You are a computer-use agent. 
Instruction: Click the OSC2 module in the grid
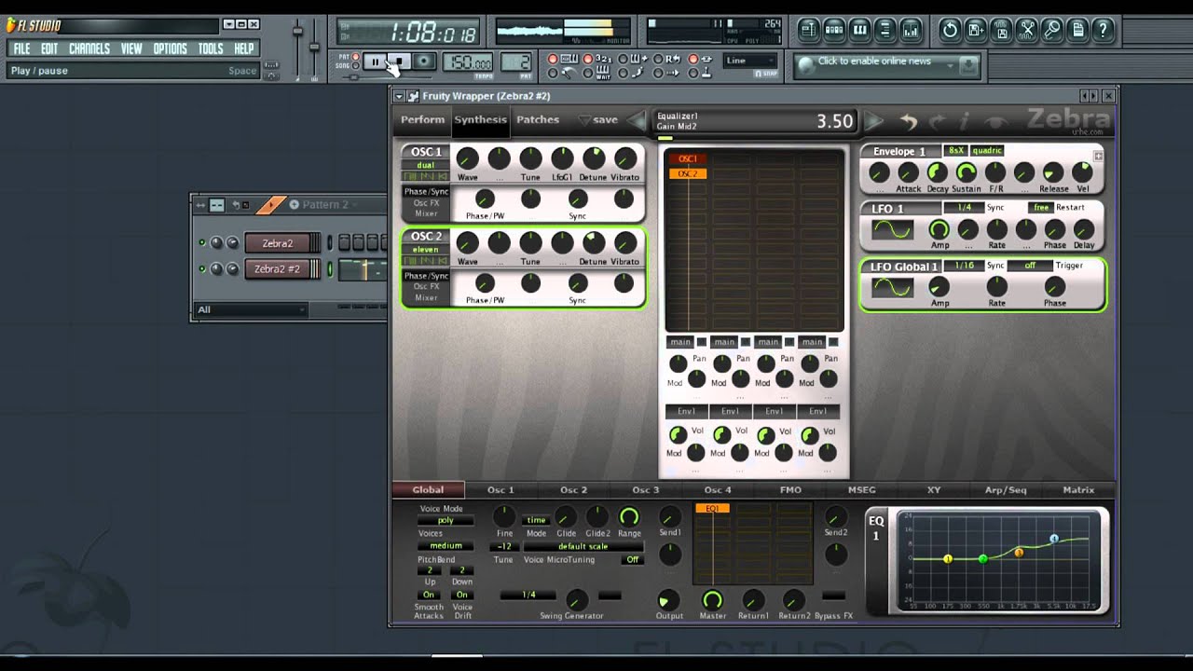687,174
